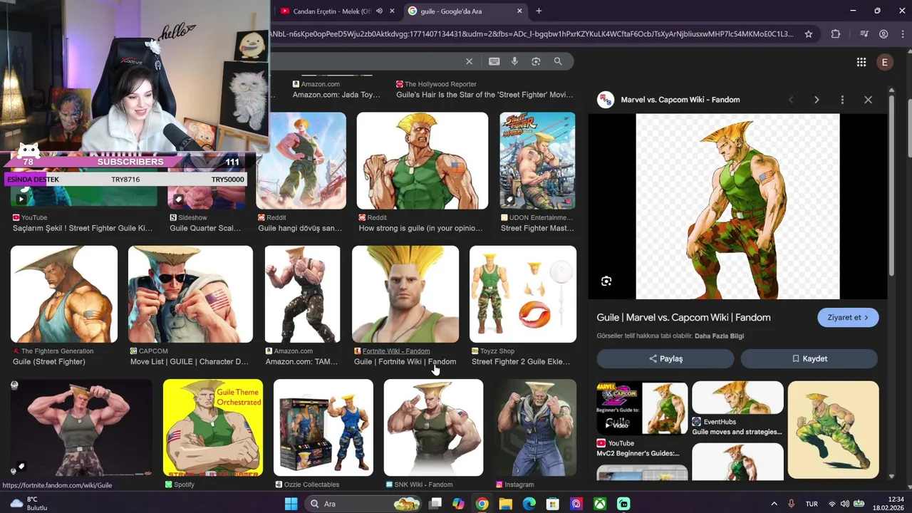Open the Chrome extensions puzzle icon
The width and height of the screenshot is (912, 513).
tap(836, 33)
